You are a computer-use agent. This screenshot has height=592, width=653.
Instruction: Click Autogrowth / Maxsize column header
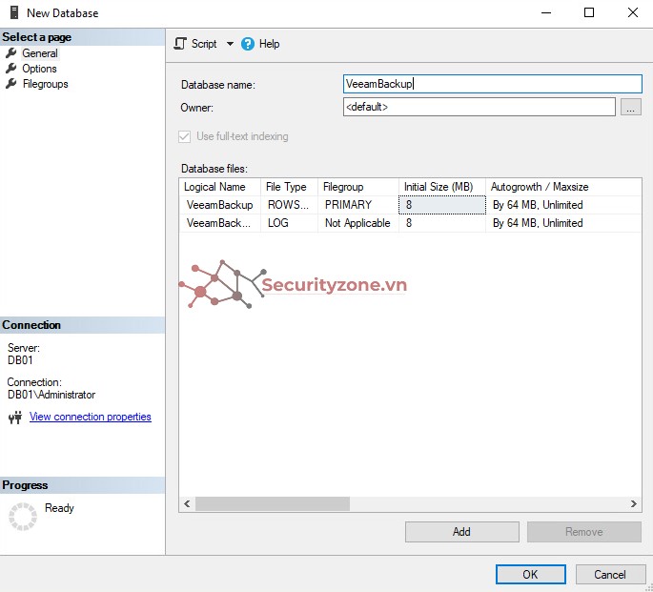[x=563, y=187]
